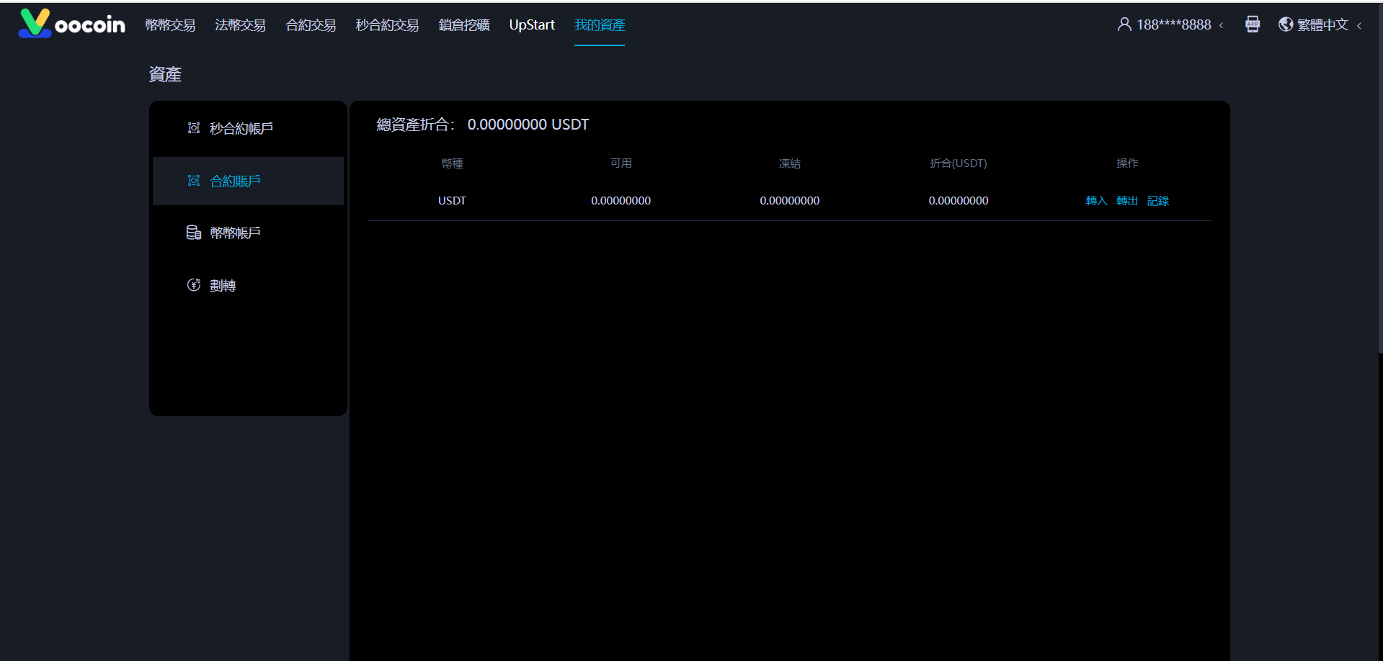Click the 合約賬戶 sidebar icon

point(194,181)
